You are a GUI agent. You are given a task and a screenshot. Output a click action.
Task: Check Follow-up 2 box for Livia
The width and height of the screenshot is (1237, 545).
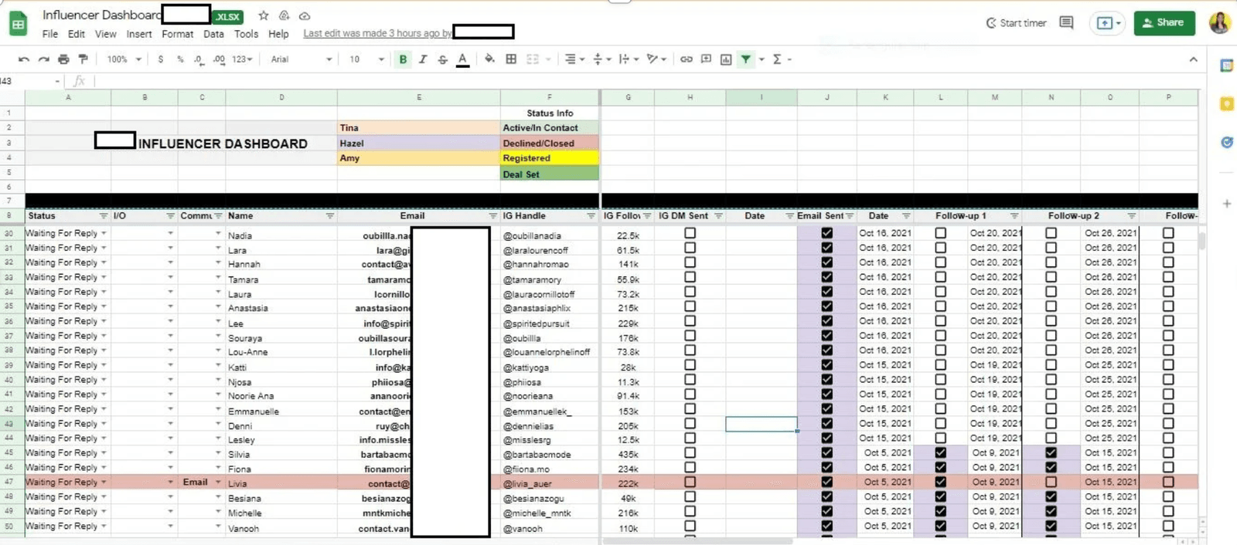(1051, 482)
